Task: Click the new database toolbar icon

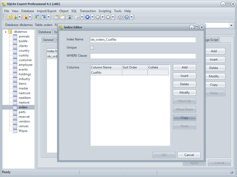Action: click(8, 17)
